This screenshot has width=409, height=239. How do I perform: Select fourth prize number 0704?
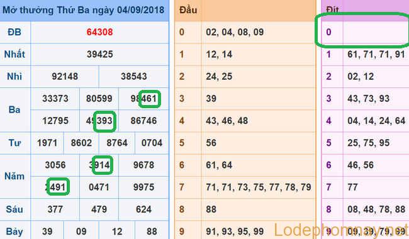tap(152, 143)
